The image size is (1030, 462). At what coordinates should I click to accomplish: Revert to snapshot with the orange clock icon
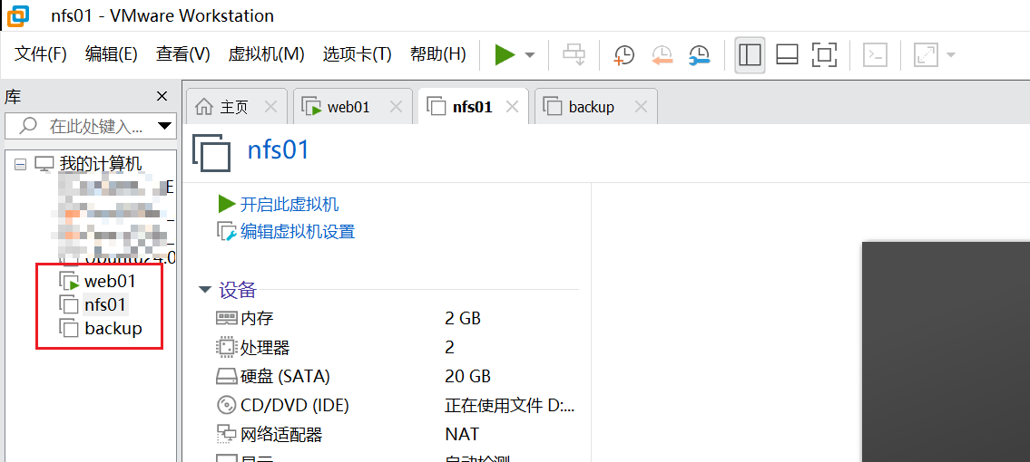tap(662, 55)
